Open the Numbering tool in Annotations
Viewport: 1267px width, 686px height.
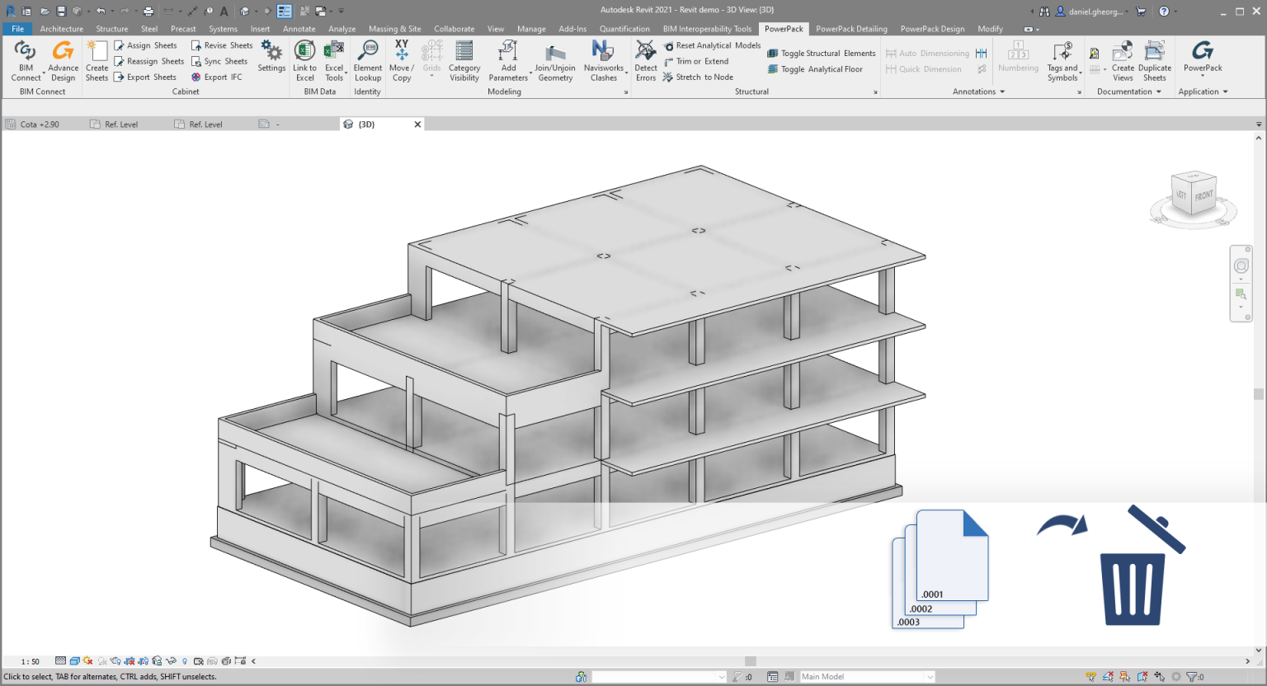point(1018,60)
